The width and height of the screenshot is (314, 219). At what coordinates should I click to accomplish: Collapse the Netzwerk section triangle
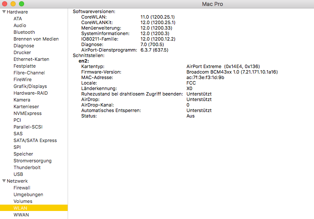click(4, 181)
